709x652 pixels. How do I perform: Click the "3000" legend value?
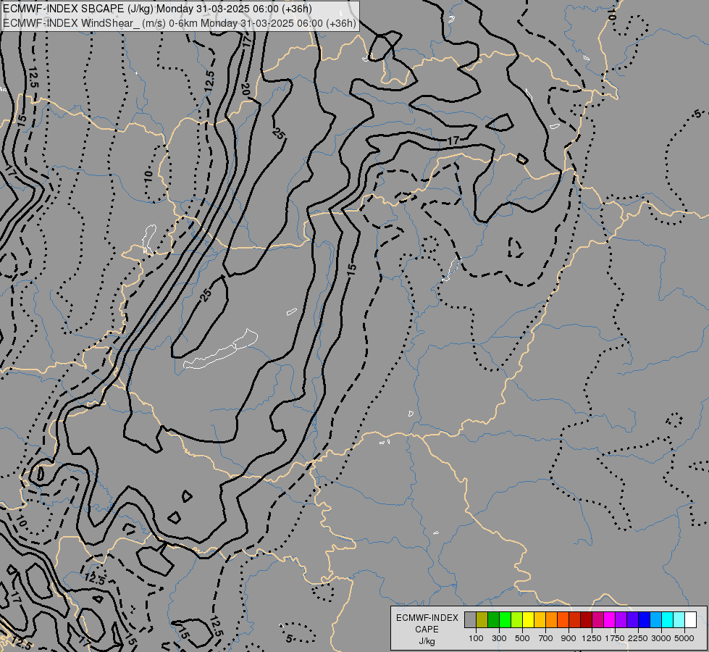661,638
